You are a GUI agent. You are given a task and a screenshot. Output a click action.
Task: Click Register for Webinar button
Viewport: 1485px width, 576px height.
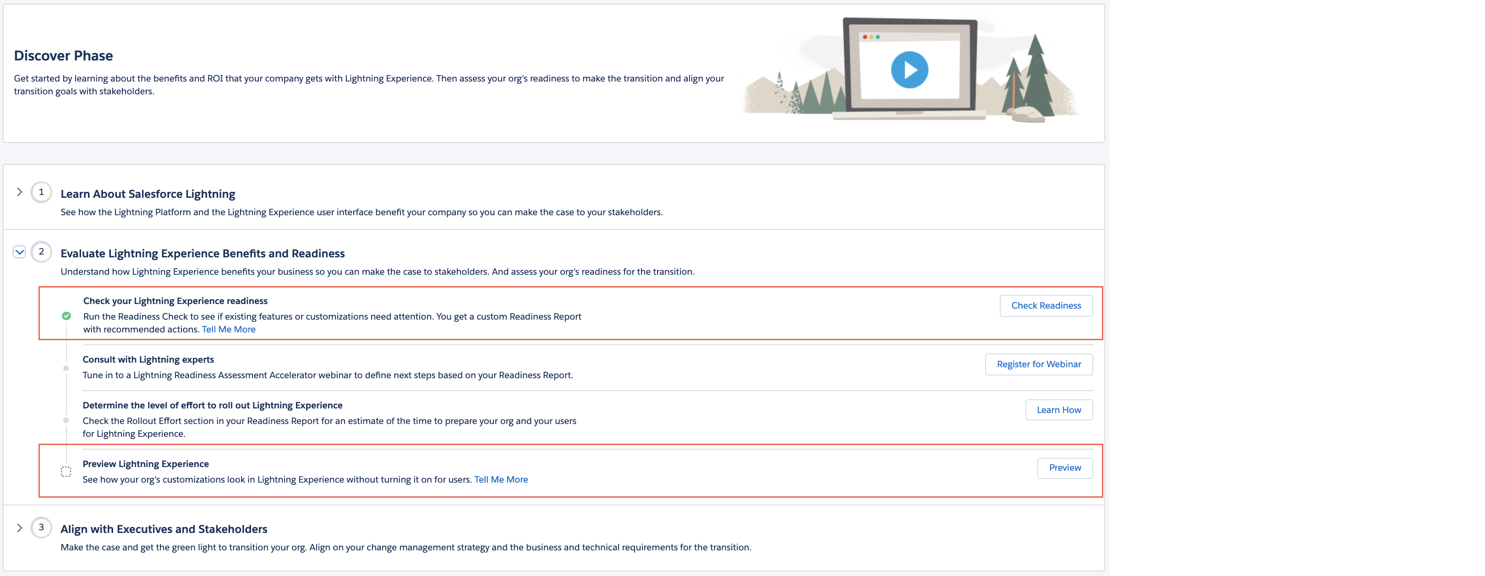(1039, 364)
